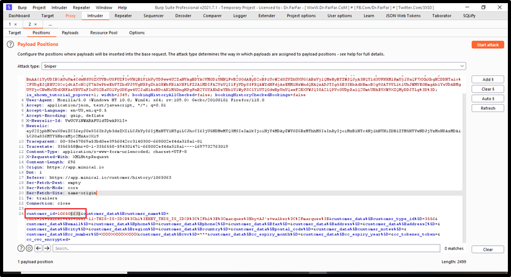Click the Content-Type header line
511x277 pixels.
107,152
